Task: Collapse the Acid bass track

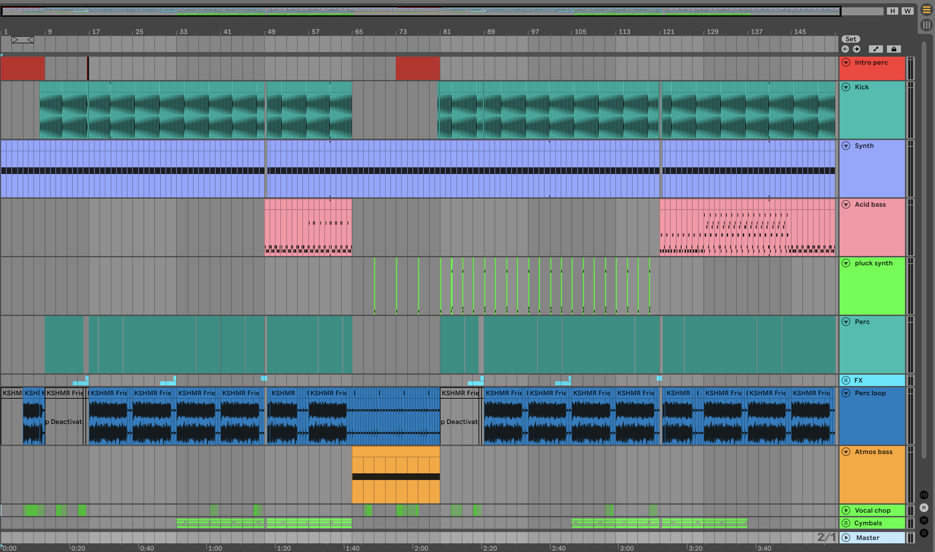Action: tap(846, 205)
